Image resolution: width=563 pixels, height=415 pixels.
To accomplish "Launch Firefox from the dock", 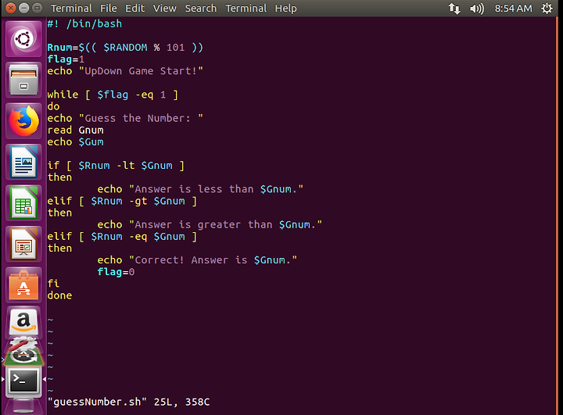I will click(23, 121).
